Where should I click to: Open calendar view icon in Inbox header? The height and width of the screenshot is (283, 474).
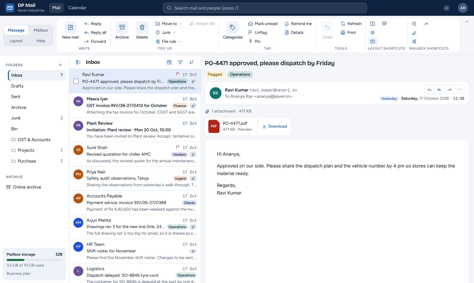point(169,62)
